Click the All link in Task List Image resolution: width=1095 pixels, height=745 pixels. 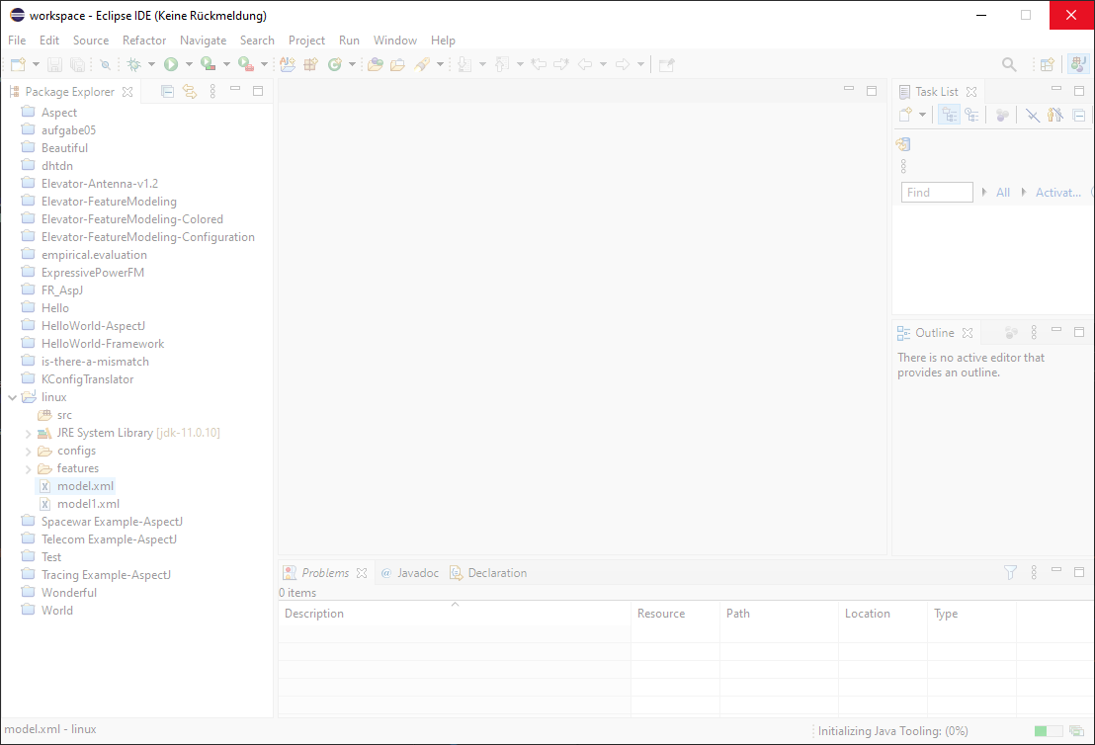click(x=1002, y=192)
